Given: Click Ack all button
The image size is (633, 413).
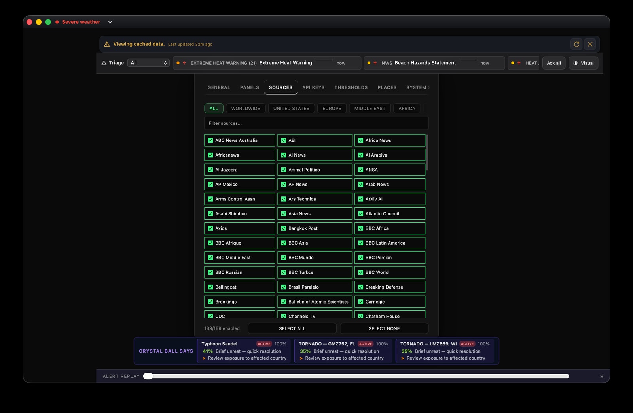Looking at the screenshot, I should (553, 63).
